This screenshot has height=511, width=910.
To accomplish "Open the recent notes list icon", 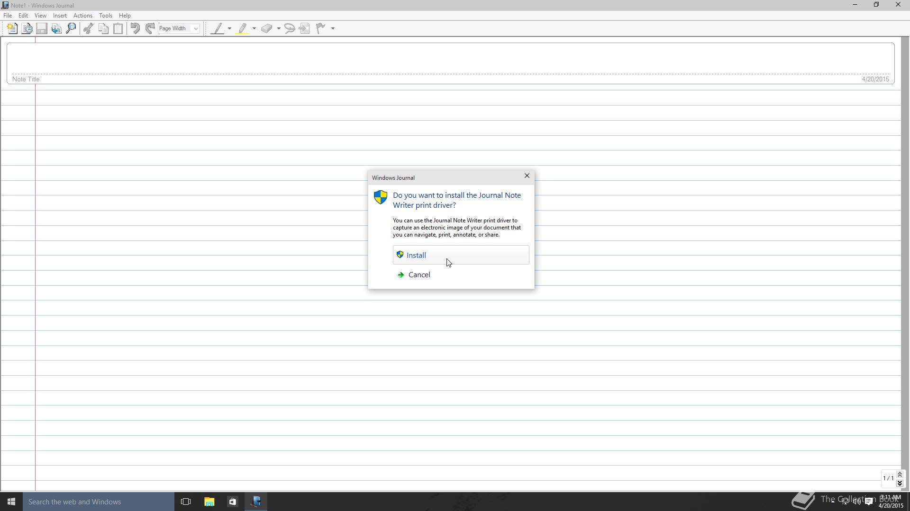I will point(27,28).
